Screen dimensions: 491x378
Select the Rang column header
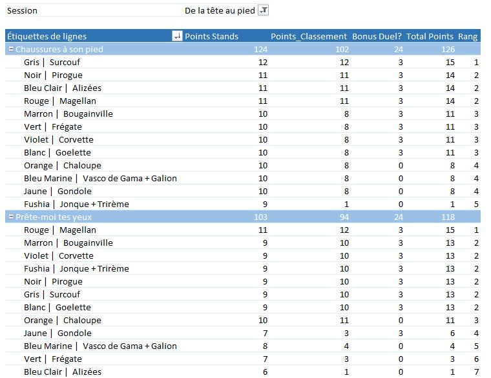[x=468, y=36]
